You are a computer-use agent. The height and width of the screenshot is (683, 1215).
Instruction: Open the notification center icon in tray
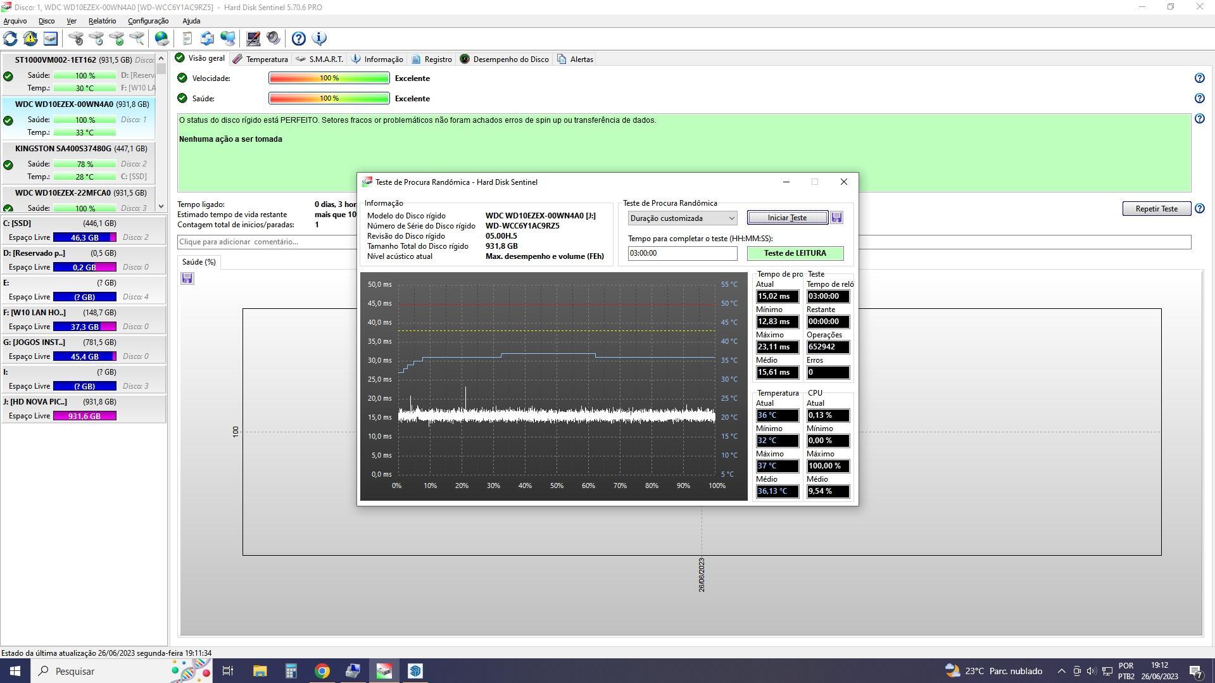1196,671
